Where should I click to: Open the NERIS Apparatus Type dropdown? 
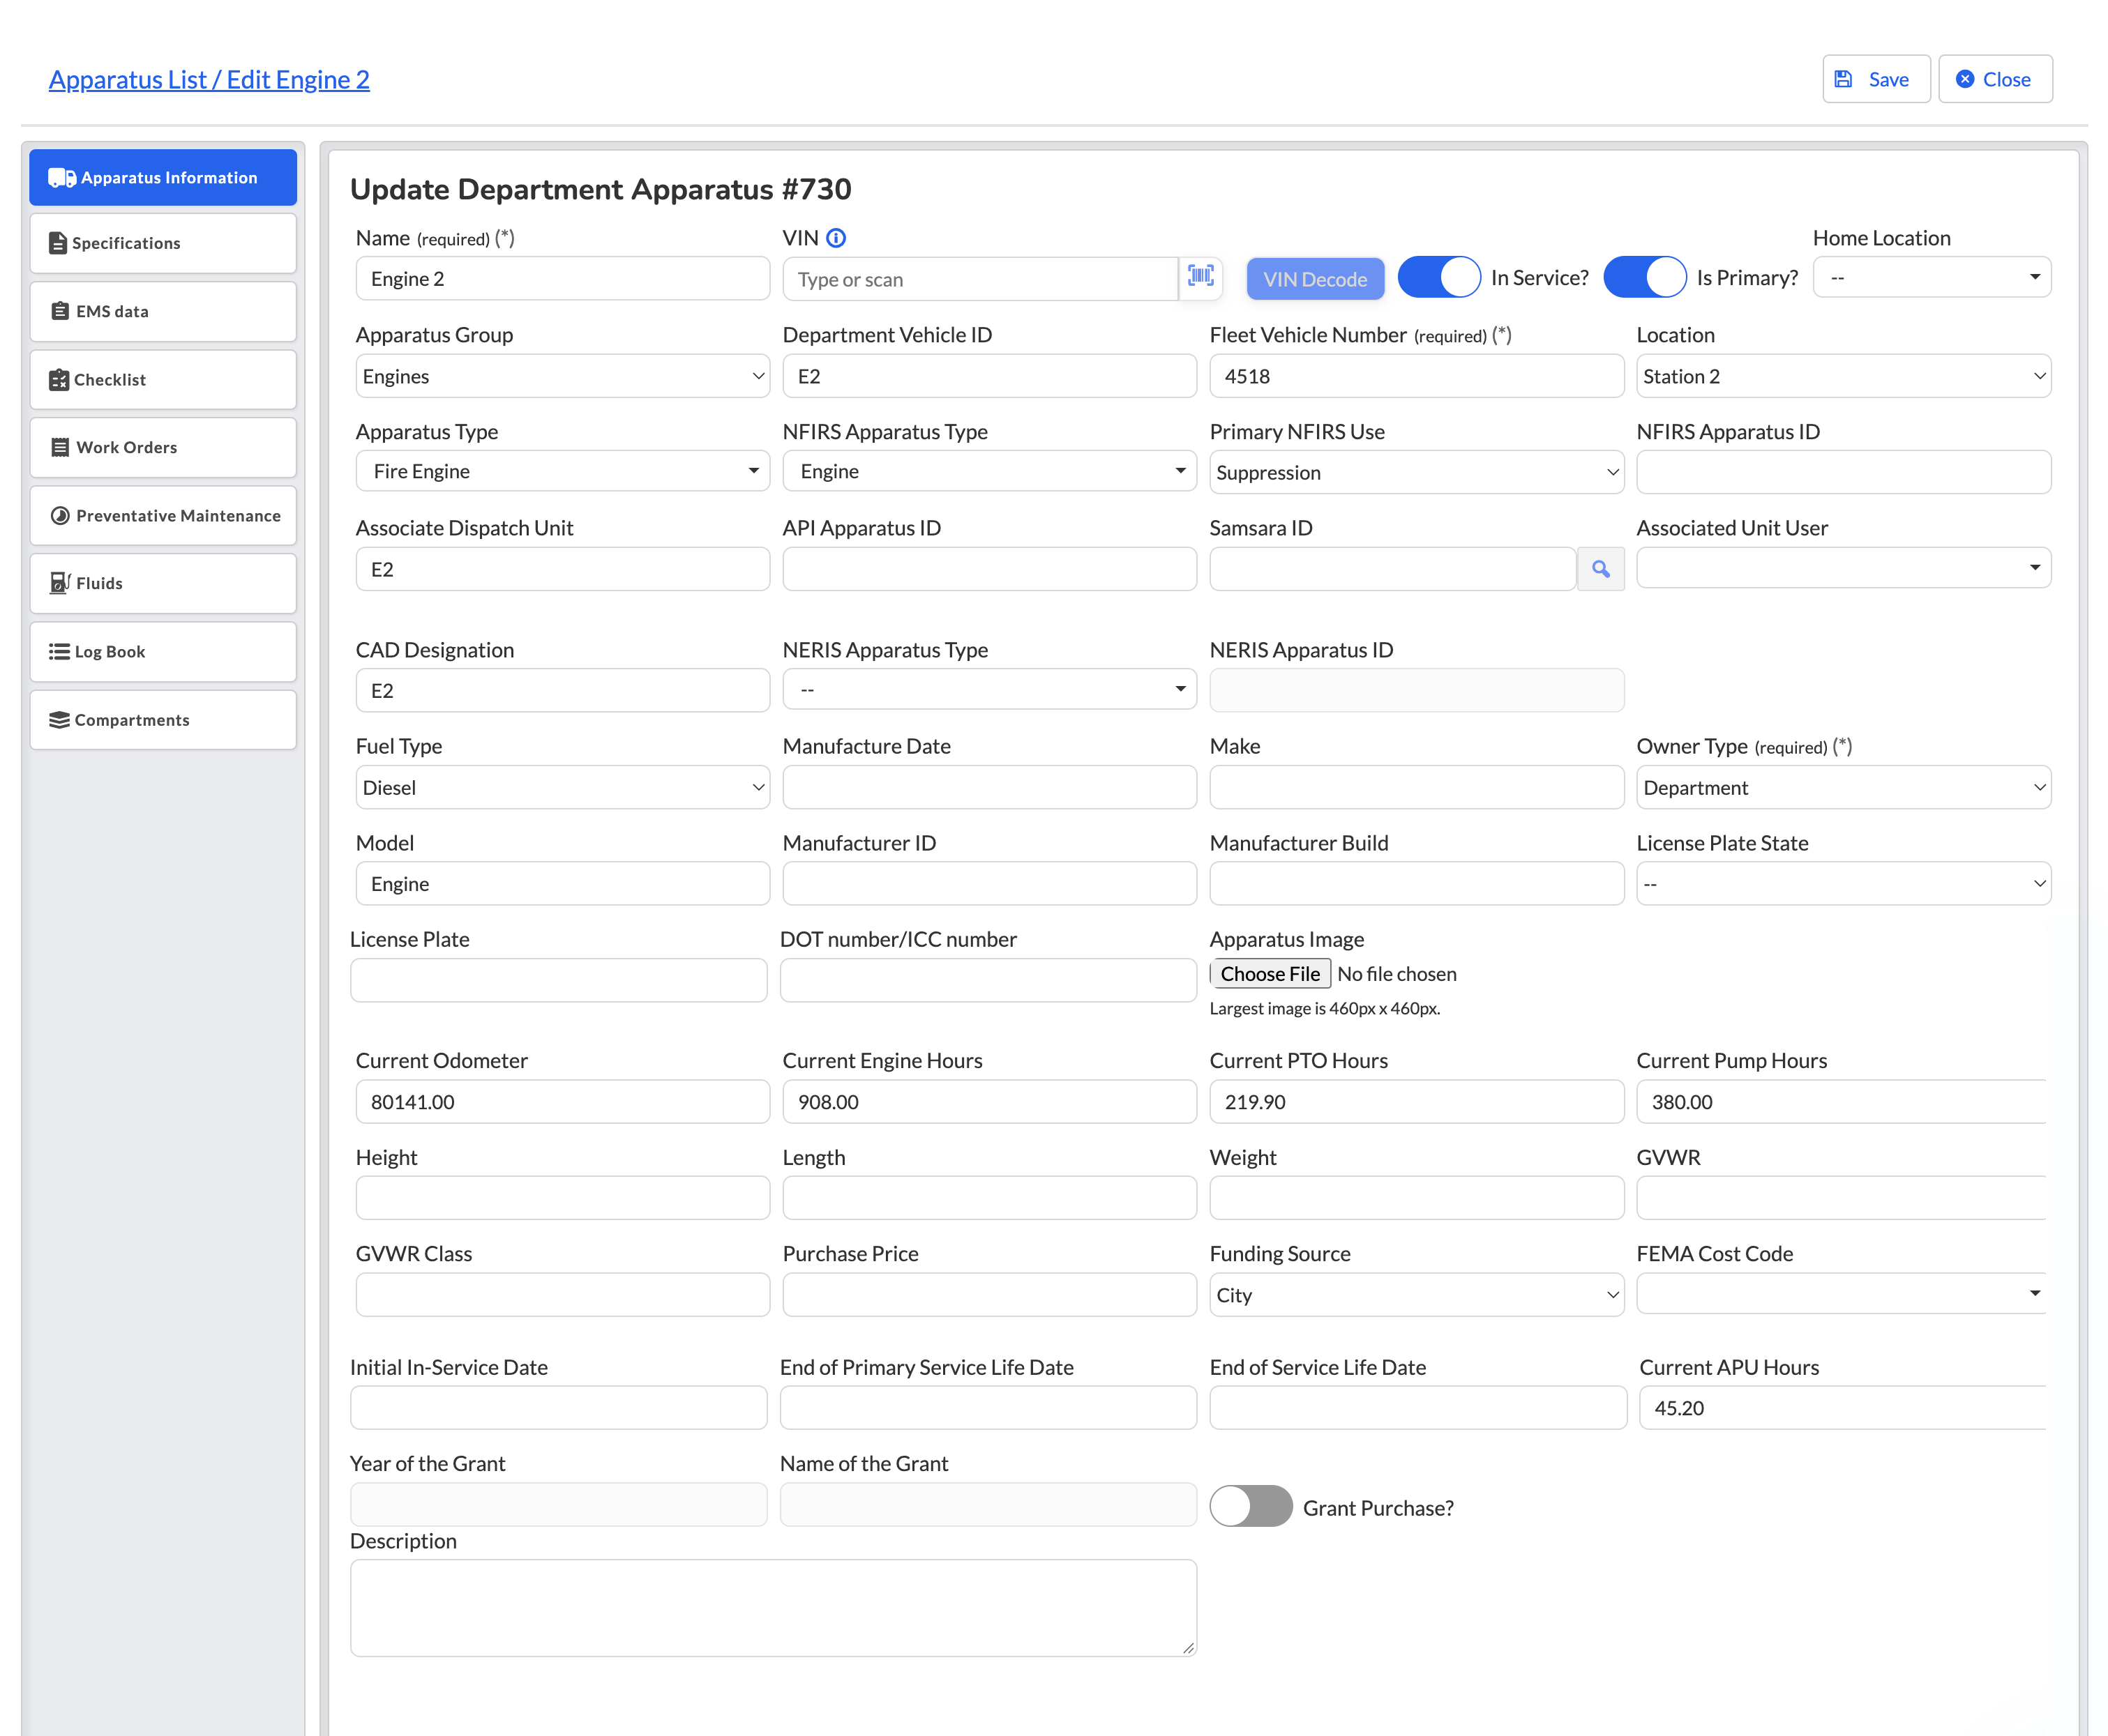pyautogui.click(x=989, y=689)
